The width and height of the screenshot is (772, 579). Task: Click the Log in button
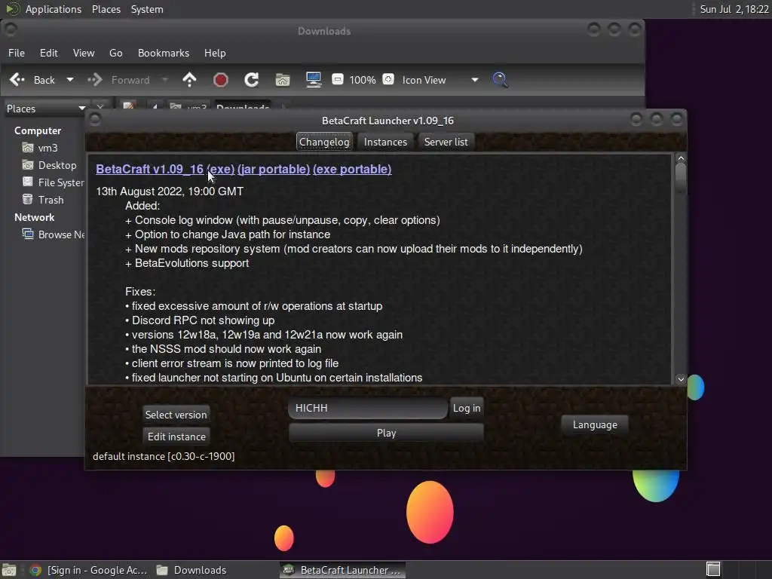click(x=467, y=408)
